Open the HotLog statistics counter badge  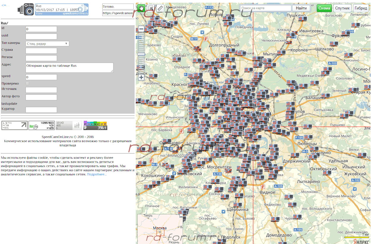point(42,126)
